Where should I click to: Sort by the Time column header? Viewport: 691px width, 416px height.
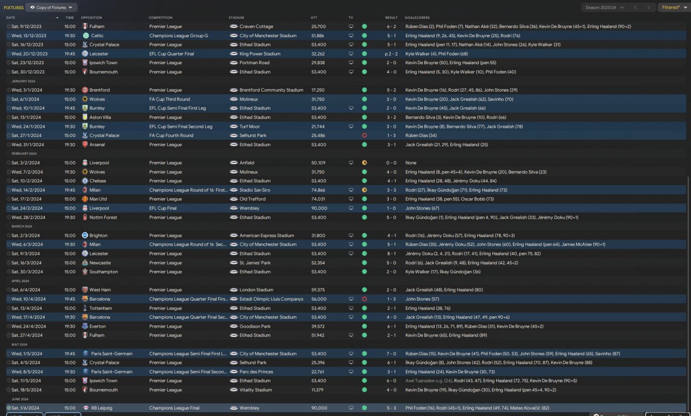click(x=70, y=18)
